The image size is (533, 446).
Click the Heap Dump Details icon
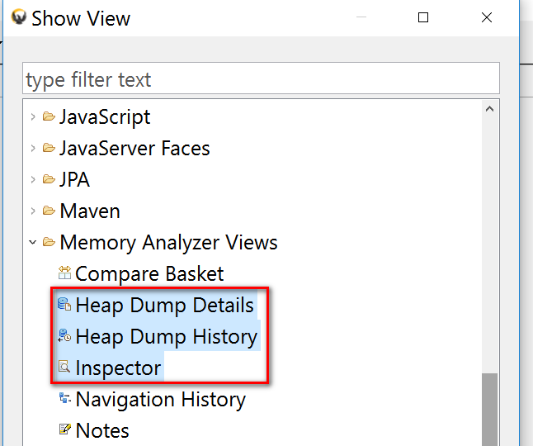[x=65, y=305]
